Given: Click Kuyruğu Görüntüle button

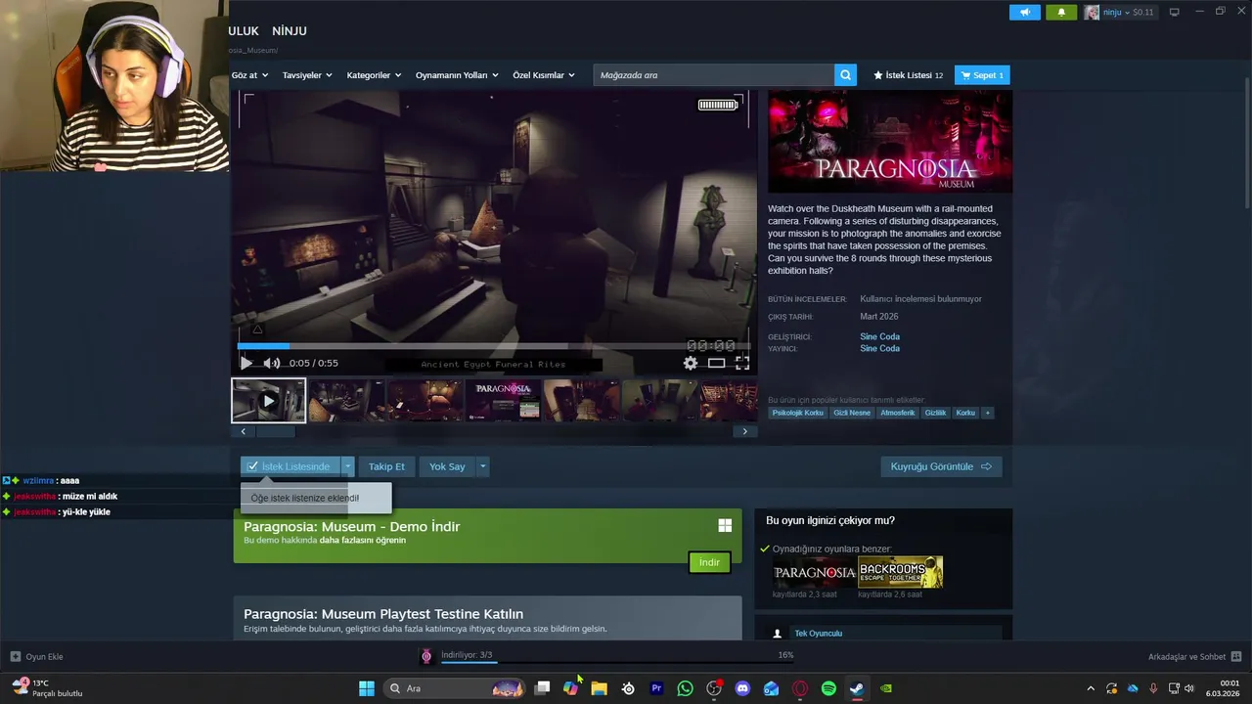Looking at the screenshot, I should 941,466.
